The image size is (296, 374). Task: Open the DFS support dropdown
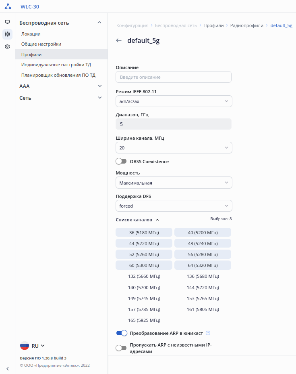pyautogui.click(x=174, y=206)
